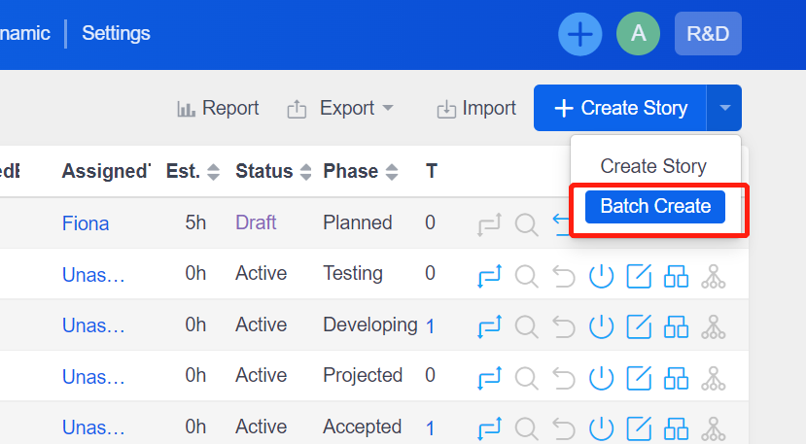The width and height of the screenshot is (806, 444).
Task: Click the change icon in Testing row
Action: pos(489,276)
